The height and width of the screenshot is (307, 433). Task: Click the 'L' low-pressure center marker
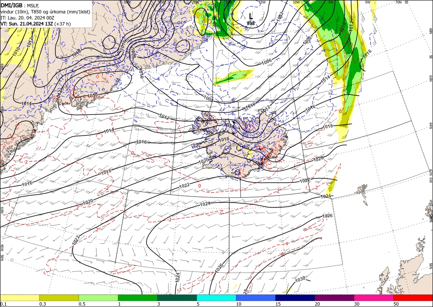point(251,16)
